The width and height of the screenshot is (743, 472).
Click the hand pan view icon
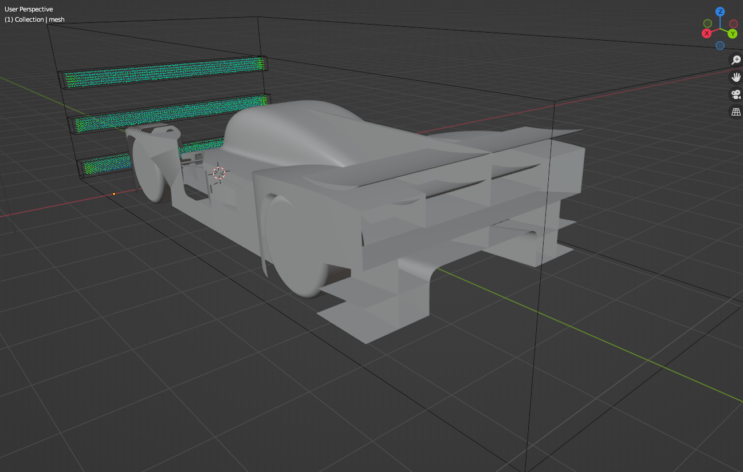736,77
